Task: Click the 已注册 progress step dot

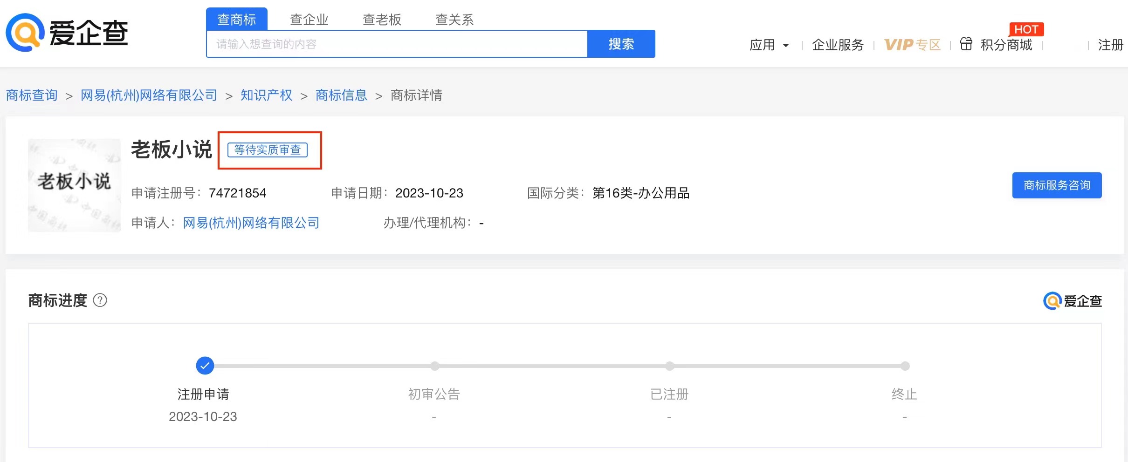Action: click(x=670, y=366)
